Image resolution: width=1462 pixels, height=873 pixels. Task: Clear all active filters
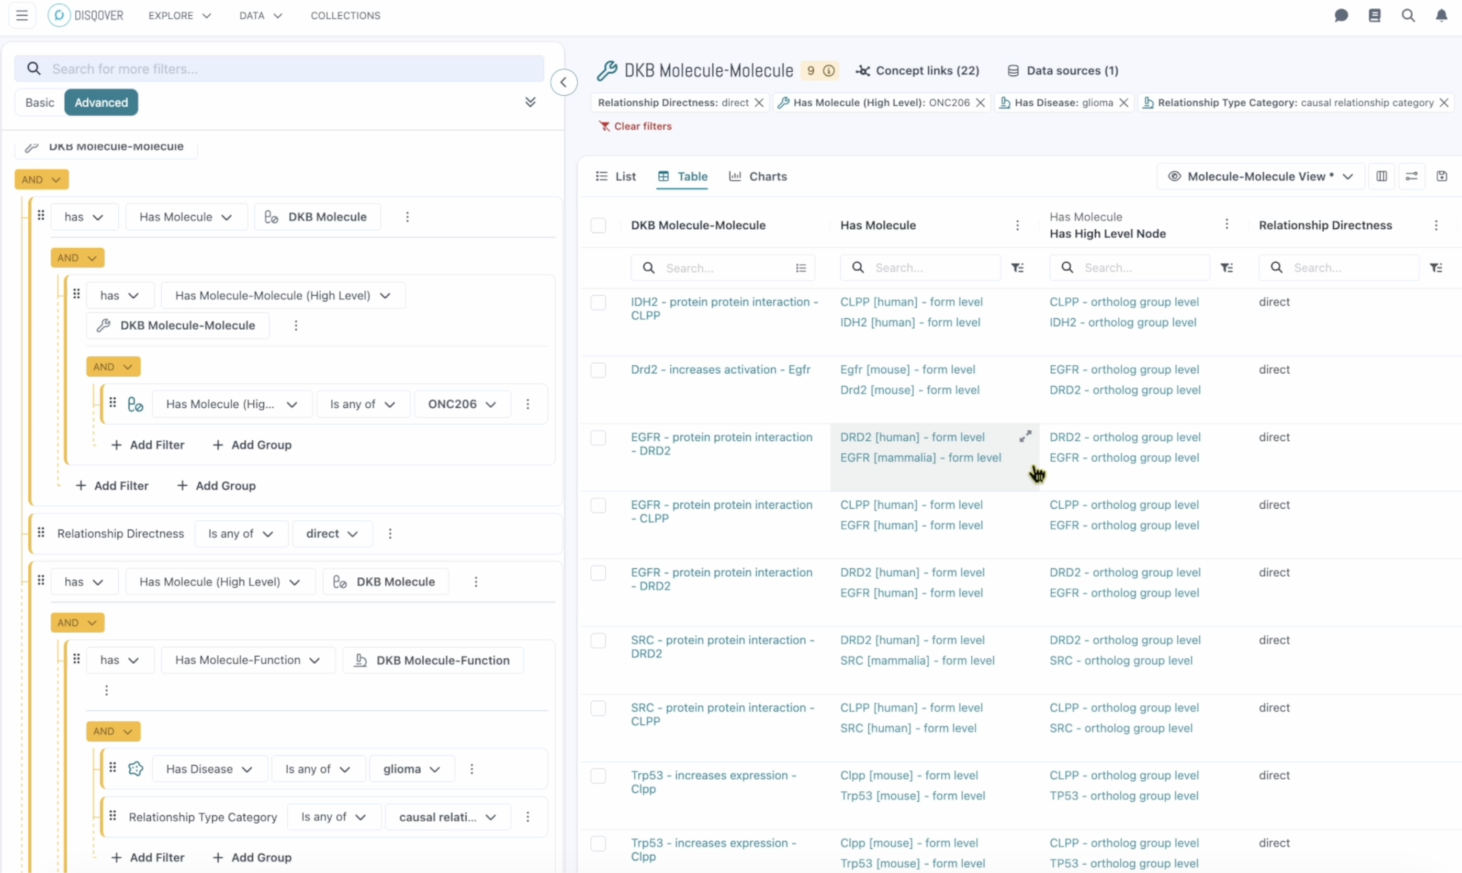click(635, 127)
